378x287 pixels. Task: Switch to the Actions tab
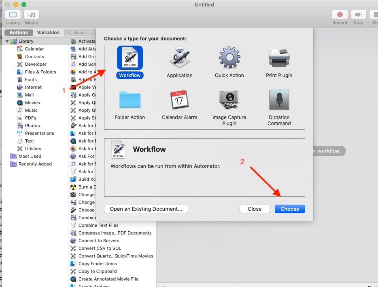pyautogui.click(x=19, y=33)
